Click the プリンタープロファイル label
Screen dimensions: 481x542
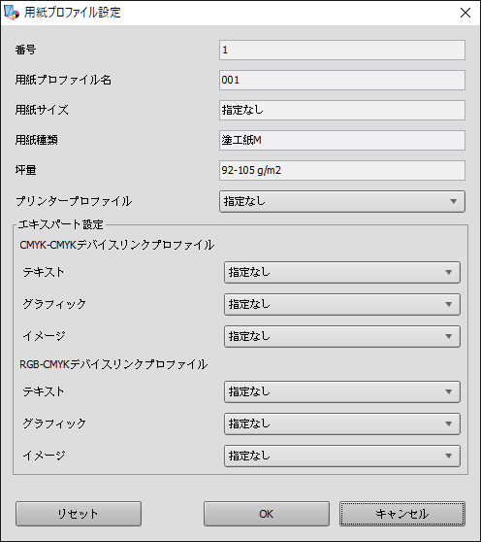click(74, 201)
